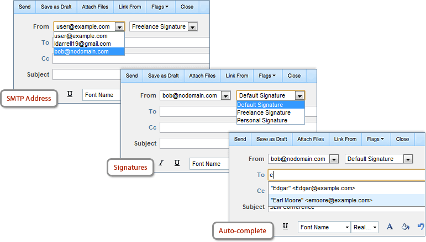Click Underline icon in the Signatures window toolbar

click(x=177, y=163)
